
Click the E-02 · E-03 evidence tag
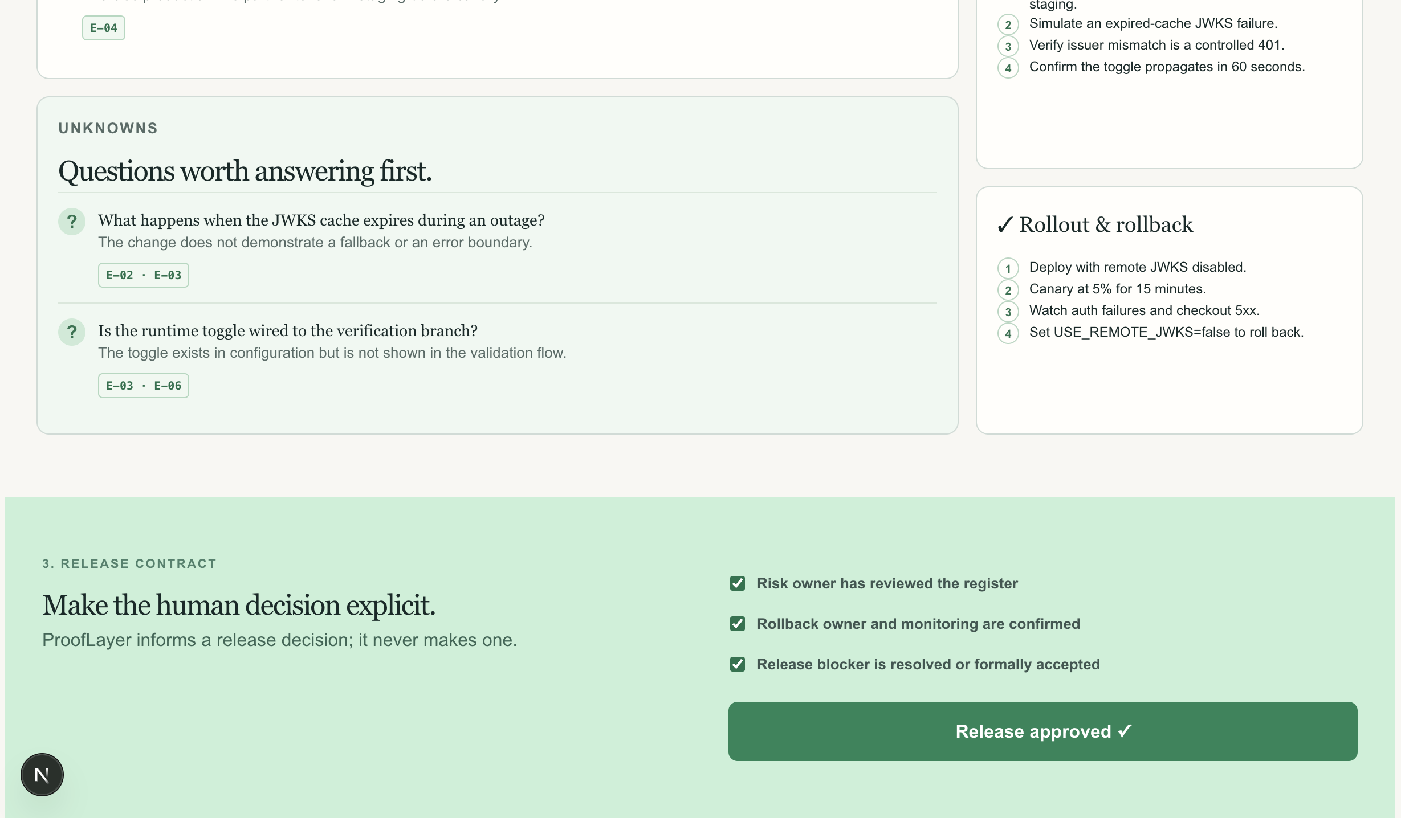(144, 275)
